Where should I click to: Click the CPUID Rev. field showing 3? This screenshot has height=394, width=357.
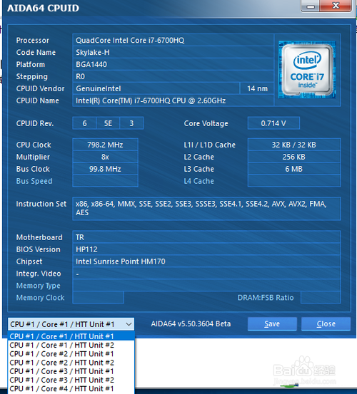131,123
